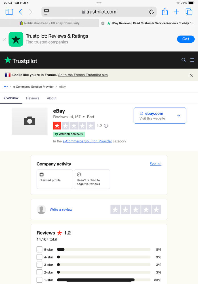Show TrustScore info next to 1.2

pyautogui.click(x=106, y=126)
